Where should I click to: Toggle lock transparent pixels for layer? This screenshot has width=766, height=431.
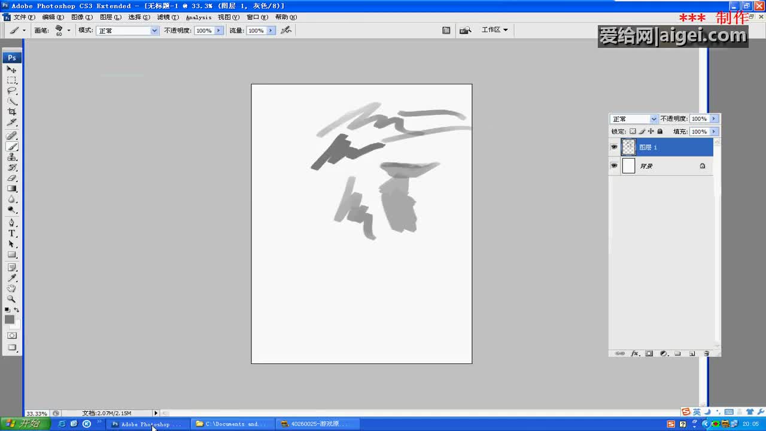click(633, 132)
